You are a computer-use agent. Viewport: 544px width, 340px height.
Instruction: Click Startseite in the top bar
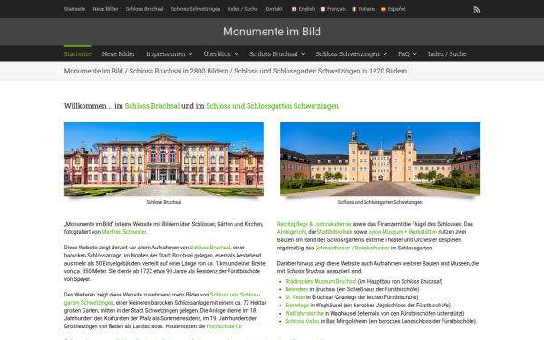pyautogui.click(x=74, y=9)
